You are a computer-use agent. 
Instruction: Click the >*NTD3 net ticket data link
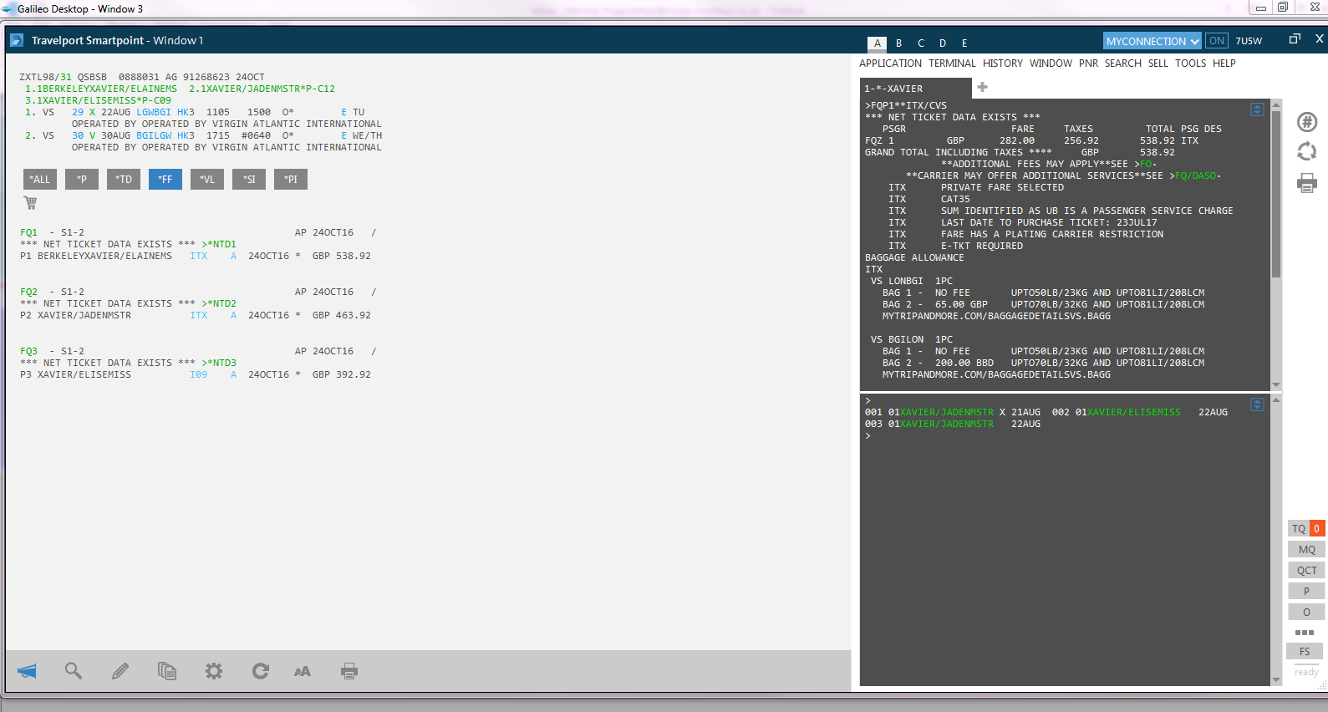tap(219, 363)
